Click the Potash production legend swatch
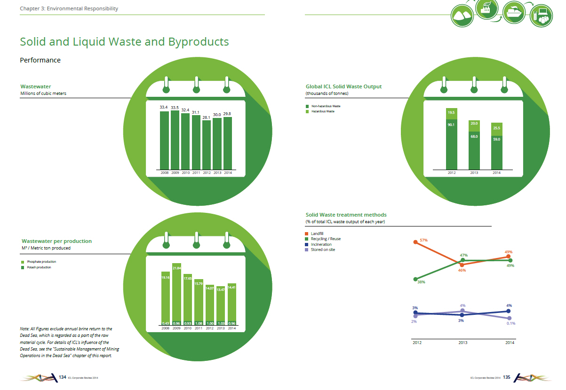Image resolution: width=566 pixels, height=390 pixels. pyautogui.click(x=22, y=267)
